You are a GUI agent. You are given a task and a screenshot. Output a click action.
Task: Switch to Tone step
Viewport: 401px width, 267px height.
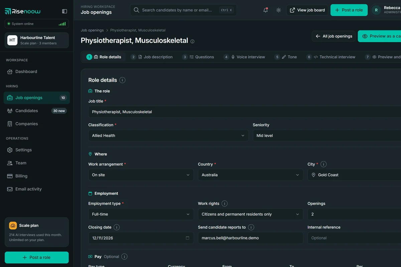point(286,57)
